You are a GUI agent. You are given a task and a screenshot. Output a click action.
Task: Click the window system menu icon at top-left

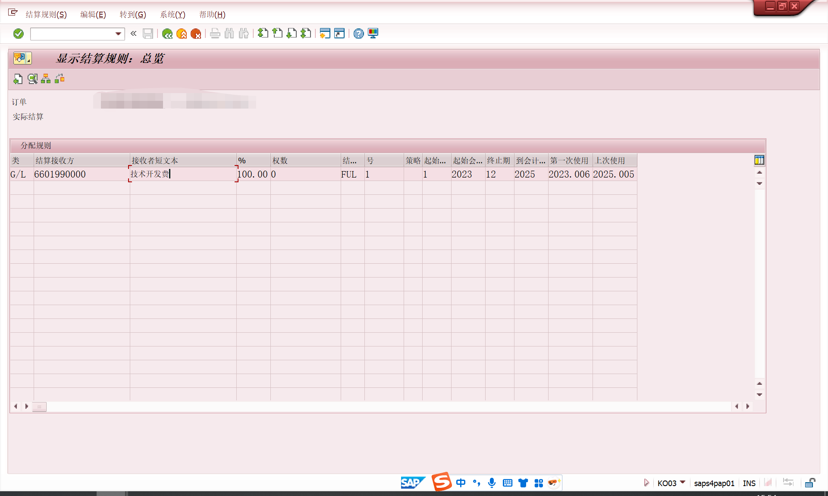13,12
